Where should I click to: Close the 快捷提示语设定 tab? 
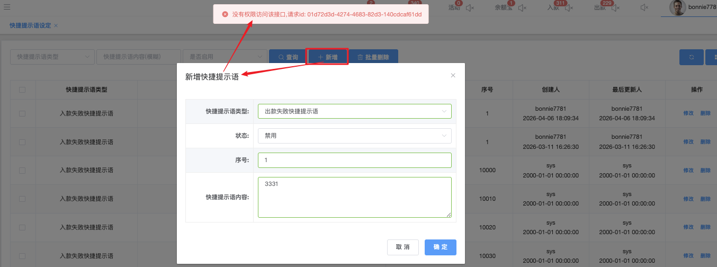(56, 25)
